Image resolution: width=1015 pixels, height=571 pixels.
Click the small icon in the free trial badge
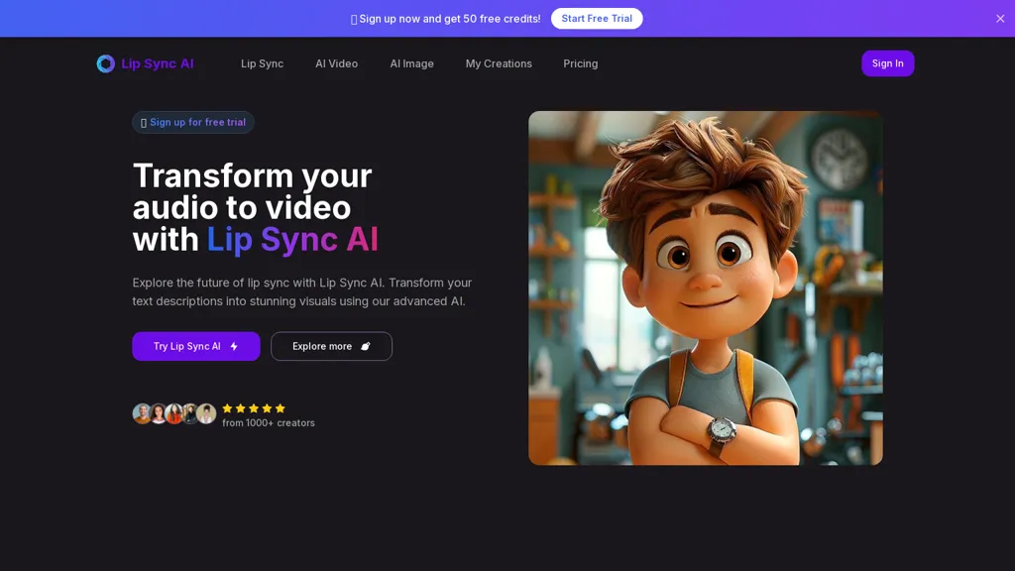click(144, 123)
